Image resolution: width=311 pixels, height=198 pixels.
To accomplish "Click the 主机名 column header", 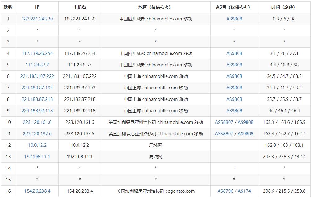I will coord(80,7).
